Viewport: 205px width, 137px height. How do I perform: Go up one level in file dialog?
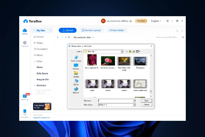pyautogui.click(x=130, y=51)
